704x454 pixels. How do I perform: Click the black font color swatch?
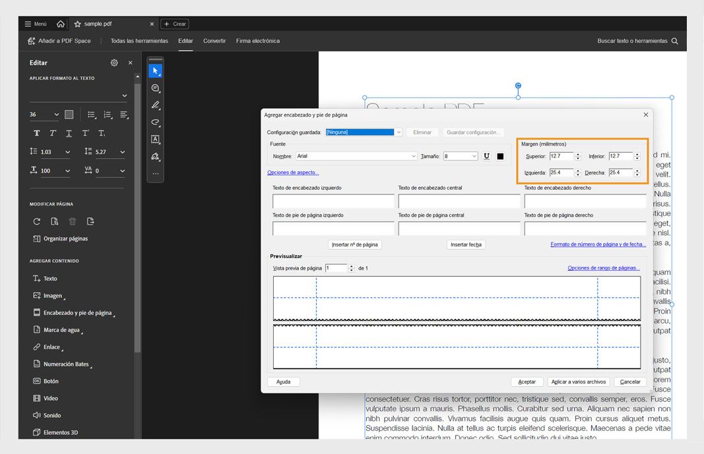[500, 156]
